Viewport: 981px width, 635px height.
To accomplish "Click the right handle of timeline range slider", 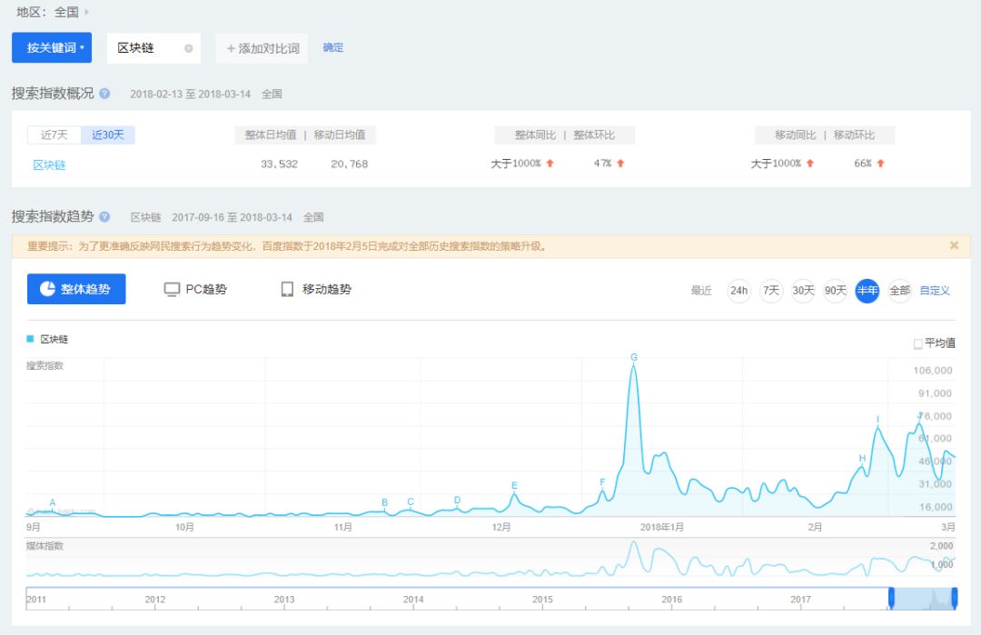I will click(x=955, y=598).
